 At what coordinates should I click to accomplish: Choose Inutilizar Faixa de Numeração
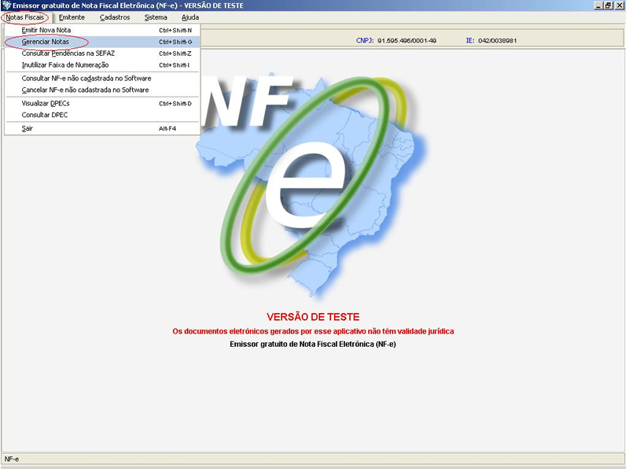click(x=102, y=65)
